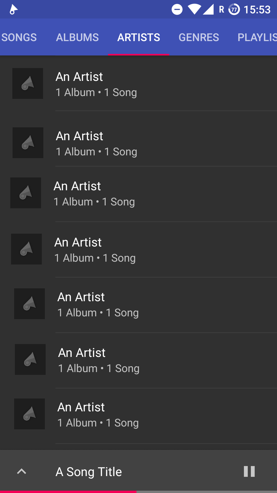
Task: Tap the sixth artist's gramophone icon
Action: tap(30, 359)
